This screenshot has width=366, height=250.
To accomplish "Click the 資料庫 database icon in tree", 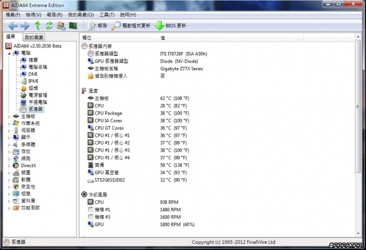I will pos(16,200).
